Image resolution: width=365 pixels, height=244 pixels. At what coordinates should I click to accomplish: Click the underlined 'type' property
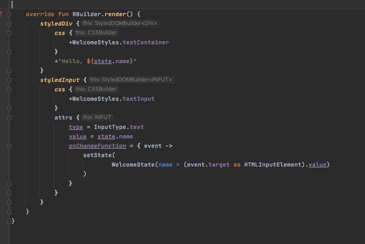click(76, 127)
